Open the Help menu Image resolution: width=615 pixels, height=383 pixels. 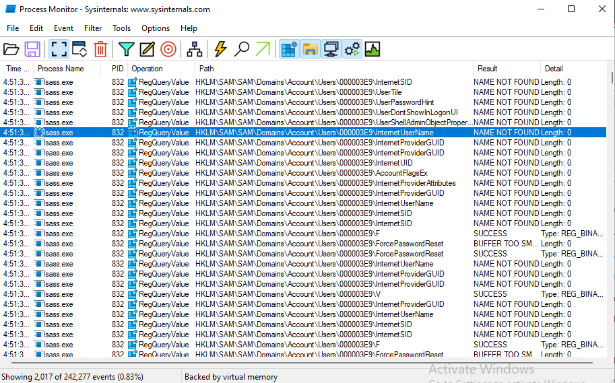click(189, 28)
